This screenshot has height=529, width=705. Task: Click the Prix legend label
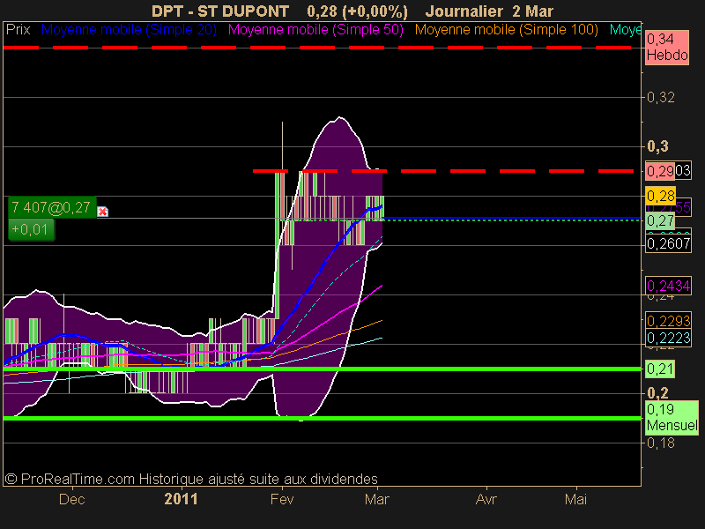(18, 30)
